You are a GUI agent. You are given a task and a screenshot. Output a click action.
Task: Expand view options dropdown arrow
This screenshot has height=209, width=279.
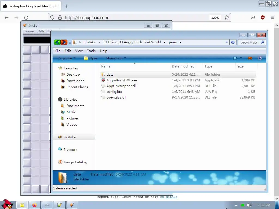(x=241, y=58)
